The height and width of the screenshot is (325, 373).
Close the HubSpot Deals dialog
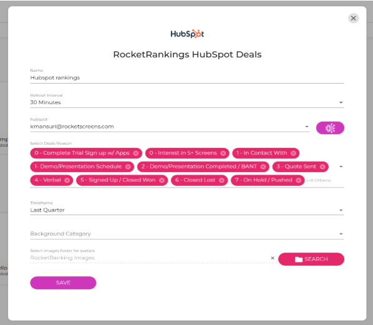tap(353, 18)
